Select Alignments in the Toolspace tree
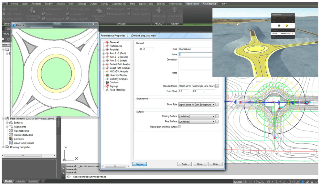Screen dimensions: 321x186 pyautogui.click(x=20, y=127)
